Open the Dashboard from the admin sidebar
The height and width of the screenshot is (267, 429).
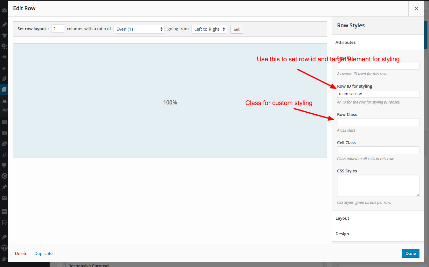point(4,10)
